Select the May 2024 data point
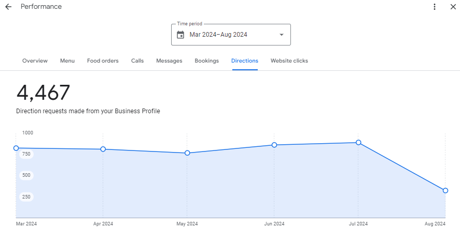Screen dimensions: 460x243 tap(187, 153)
